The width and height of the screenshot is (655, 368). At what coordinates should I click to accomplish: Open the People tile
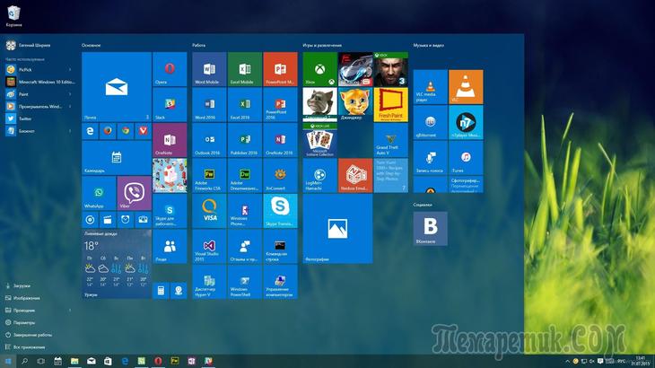[170, 246]
